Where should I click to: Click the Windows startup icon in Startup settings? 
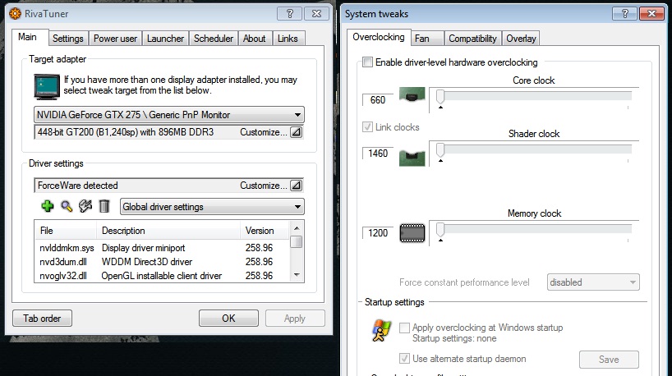(x=381, y=330)
